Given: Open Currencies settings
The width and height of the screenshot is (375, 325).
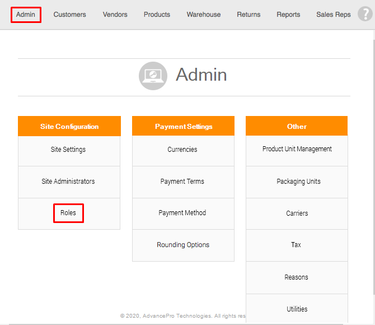Looking at the screenshot, I should 182,150.
